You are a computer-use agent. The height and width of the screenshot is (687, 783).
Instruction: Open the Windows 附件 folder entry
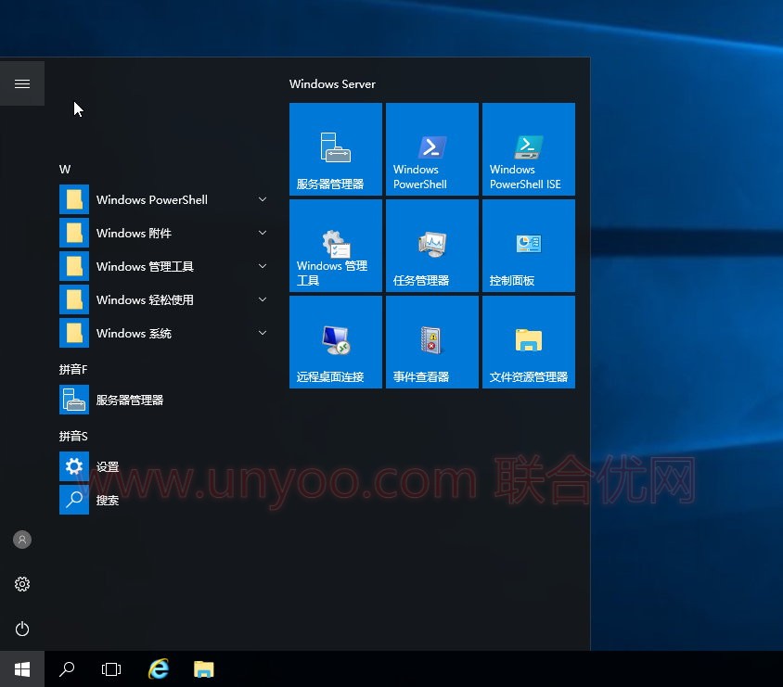[165, 233]
